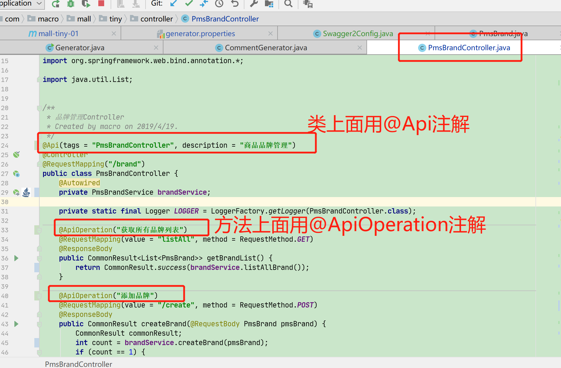Start debugging with the green bug icon
The height and width of the screenshot is (368, 561).
(x=71, y=4)
